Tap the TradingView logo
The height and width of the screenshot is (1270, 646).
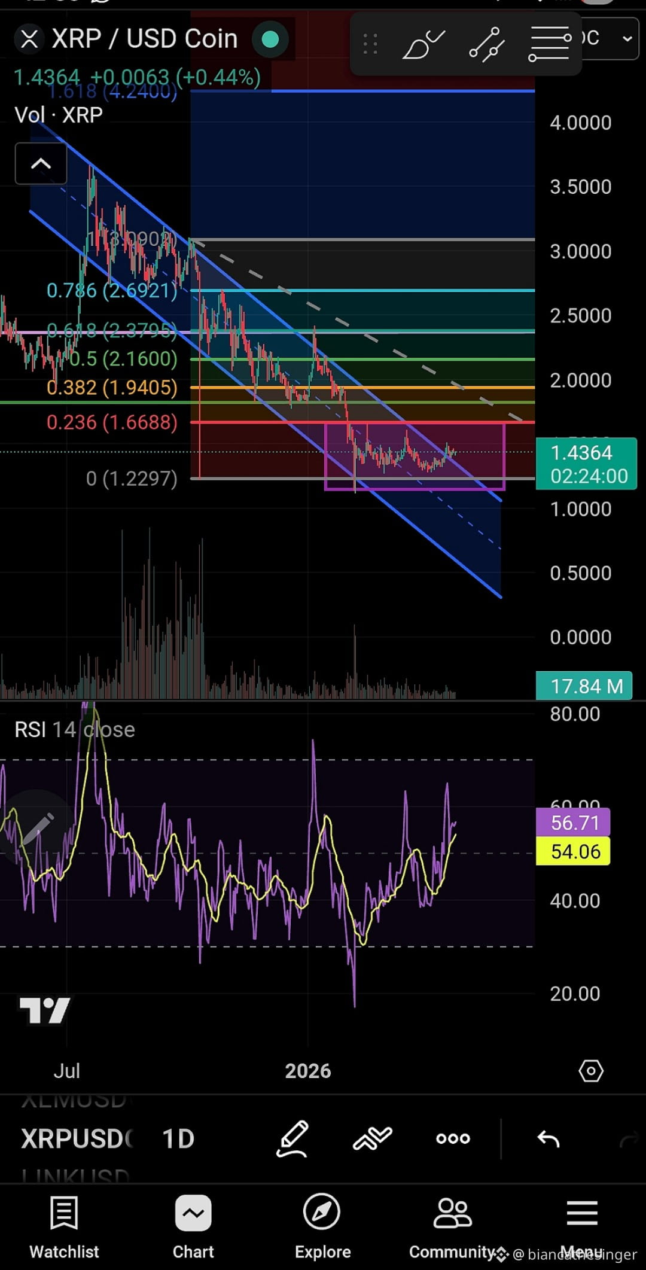(45, 1010)
